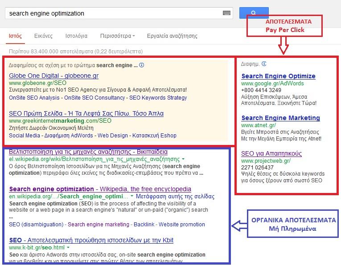Open info icon beside 'Διαφημίσεις σε σχέση' label

tap(142, 65)
